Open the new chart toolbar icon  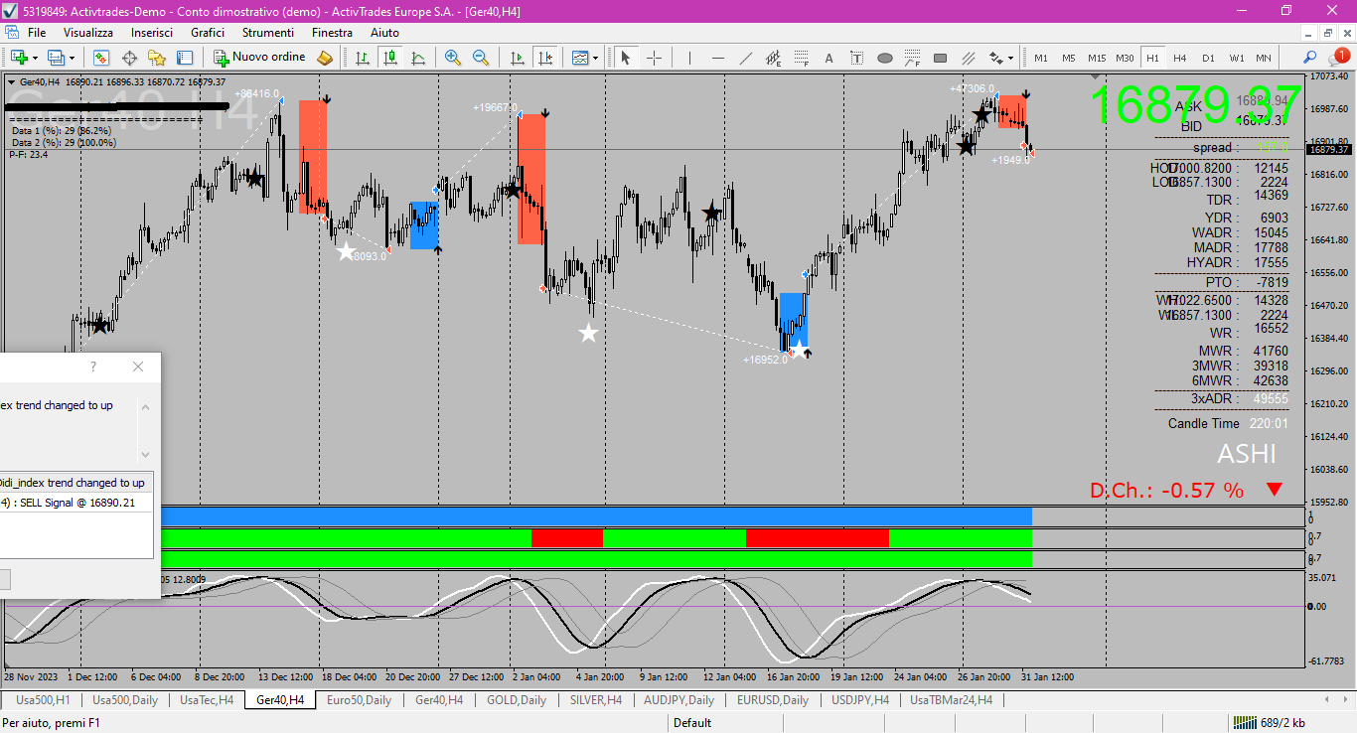coord(18,58)
